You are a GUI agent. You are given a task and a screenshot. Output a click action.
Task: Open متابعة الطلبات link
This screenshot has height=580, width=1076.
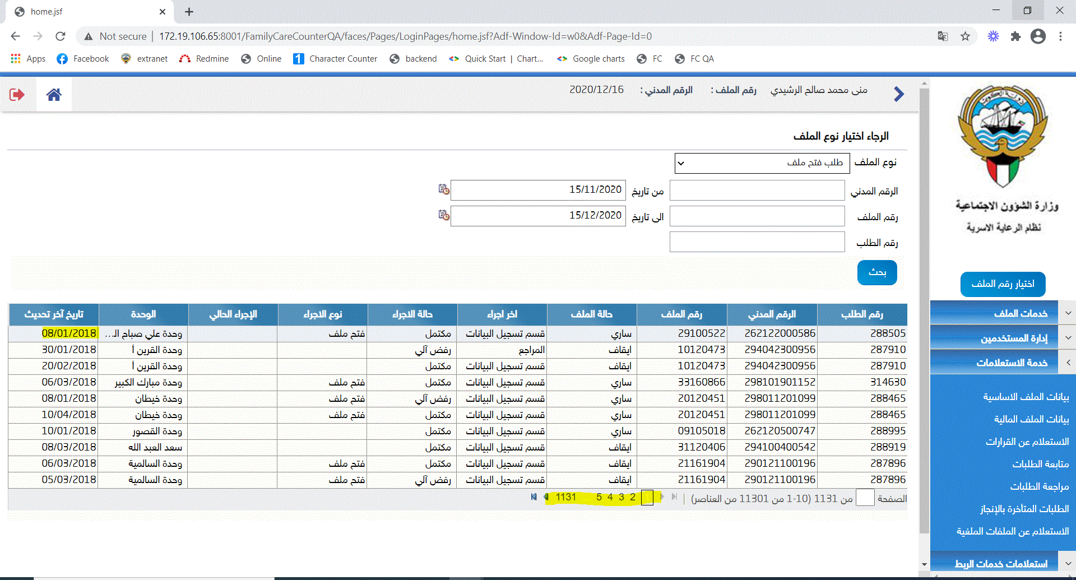1040,464
